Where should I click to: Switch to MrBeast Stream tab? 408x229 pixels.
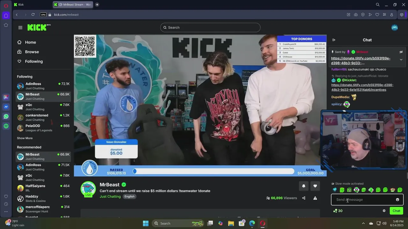click(x=73, y=4)
